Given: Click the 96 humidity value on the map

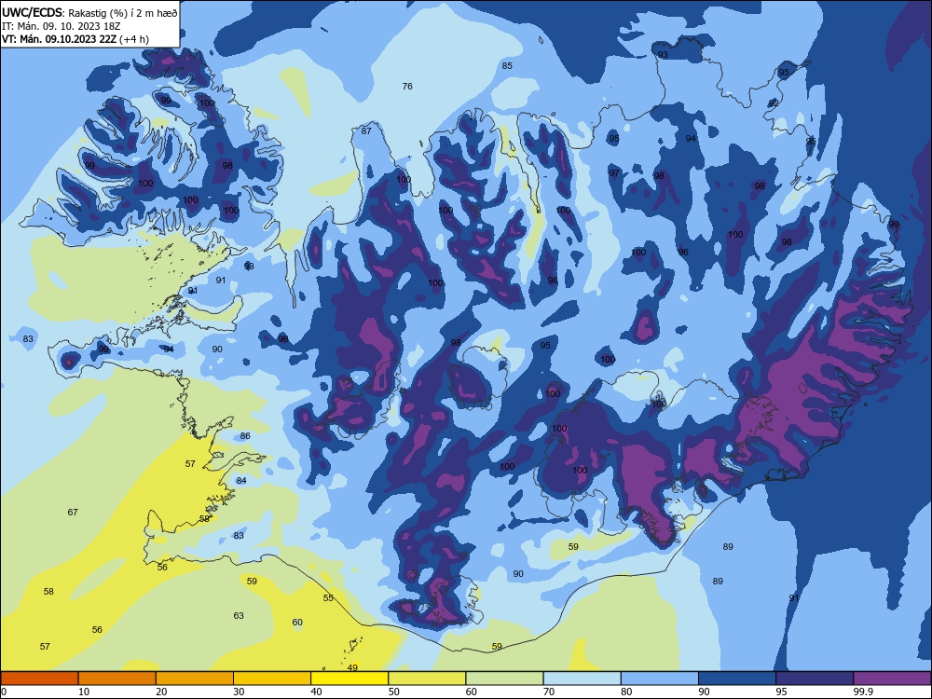Looking at the screenshot, I should (683, 252).
